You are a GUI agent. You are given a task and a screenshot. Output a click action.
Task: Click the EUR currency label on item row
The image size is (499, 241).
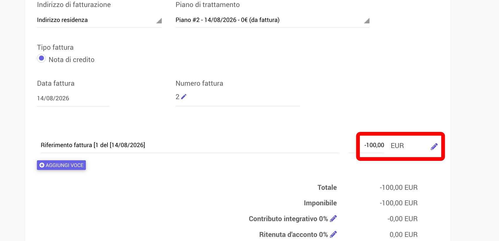pyautogui.click(x=397, y=146)
